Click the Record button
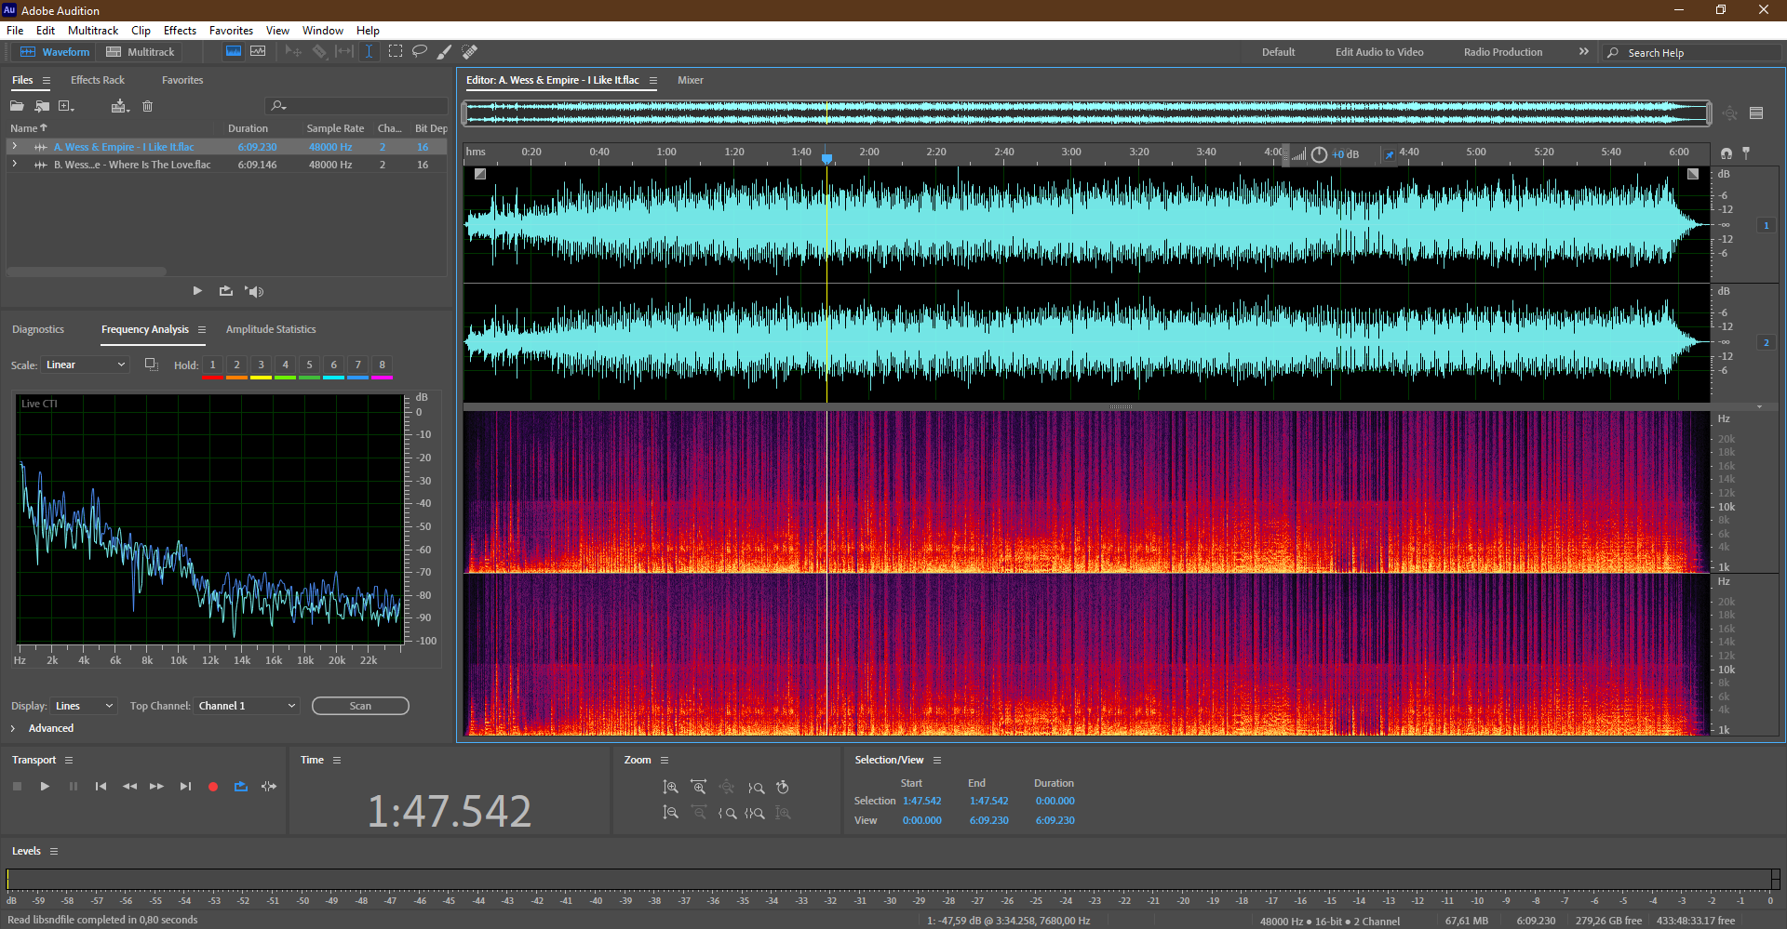1787x929 pixels. (213, 787)
